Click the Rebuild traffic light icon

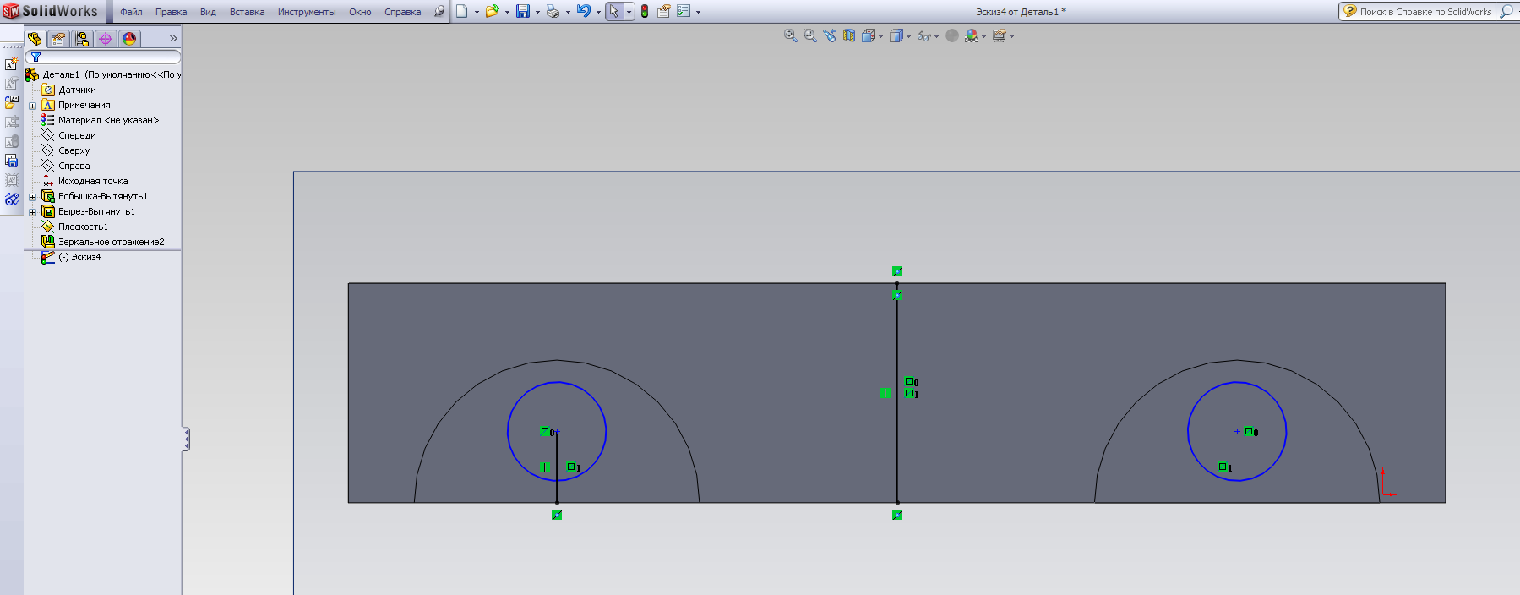coord(645,12)
